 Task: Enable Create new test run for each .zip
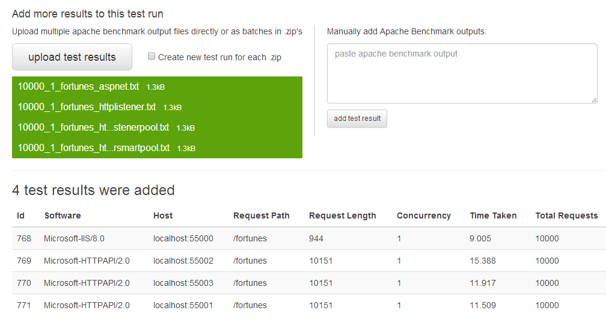click(x=151, y=57)
